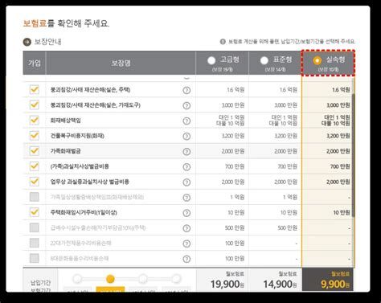Click the 19,900원 monthly premium
Image resolution: width=381 pixels, height=303 pixels.
pos(227,285)
